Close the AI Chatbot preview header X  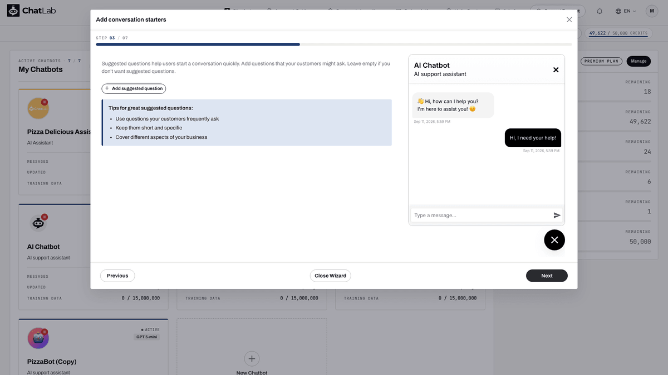(556, 70)
